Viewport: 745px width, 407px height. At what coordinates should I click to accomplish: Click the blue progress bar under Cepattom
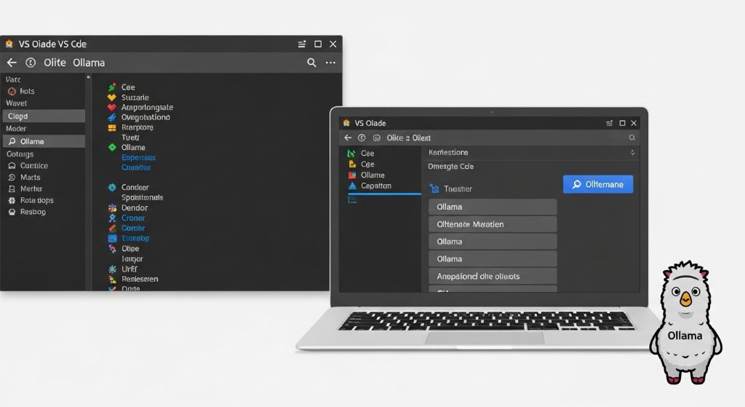point(384,194)
